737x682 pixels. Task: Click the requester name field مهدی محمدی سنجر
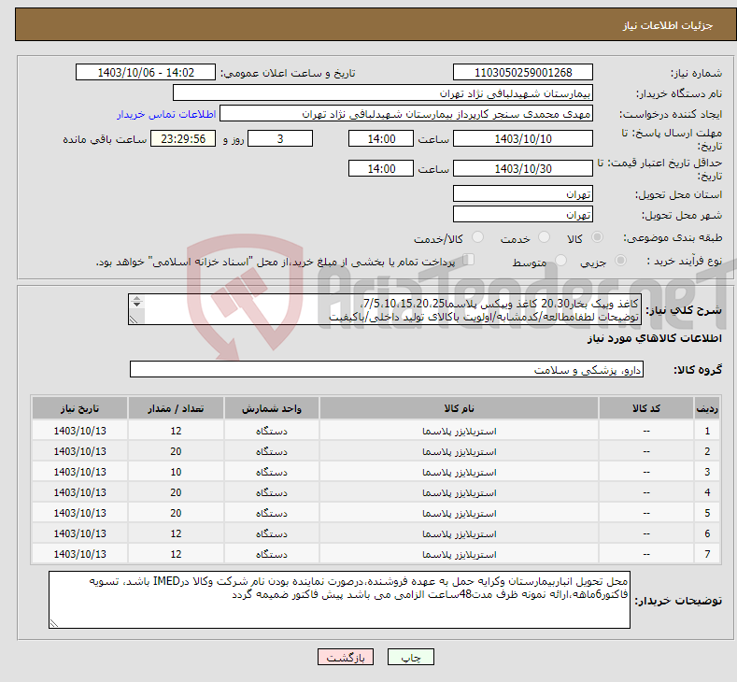(x=406, y=114)
